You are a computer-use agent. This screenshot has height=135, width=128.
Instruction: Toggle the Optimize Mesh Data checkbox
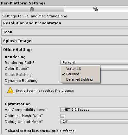(62, 116)
